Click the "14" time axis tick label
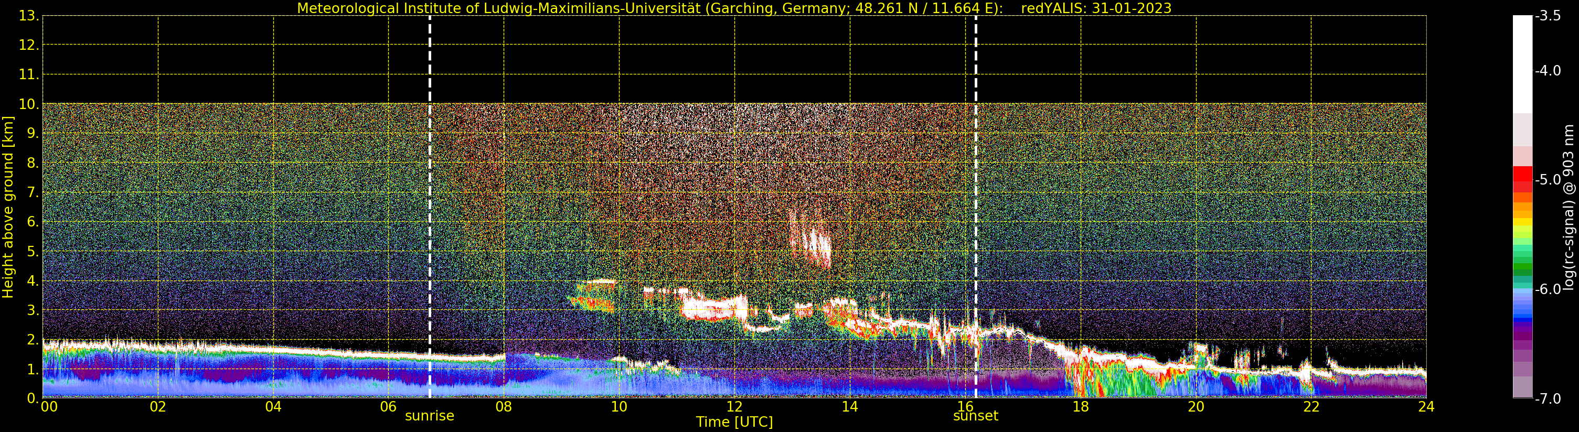The width and height of the screenshot is (1579, 432). (850, 407)
